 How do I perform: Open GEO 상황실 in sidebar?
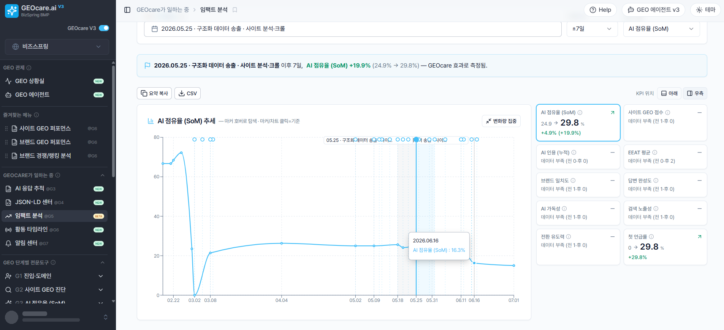pyautogui.click(x=54, y=81)
